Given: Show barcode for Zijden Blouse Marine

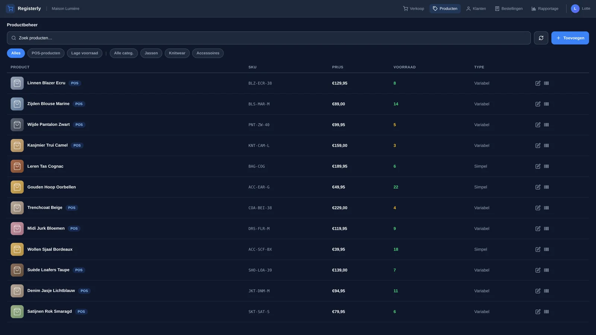Looking at the screenshot, I should pyautogui.click(x=546, y=104).
